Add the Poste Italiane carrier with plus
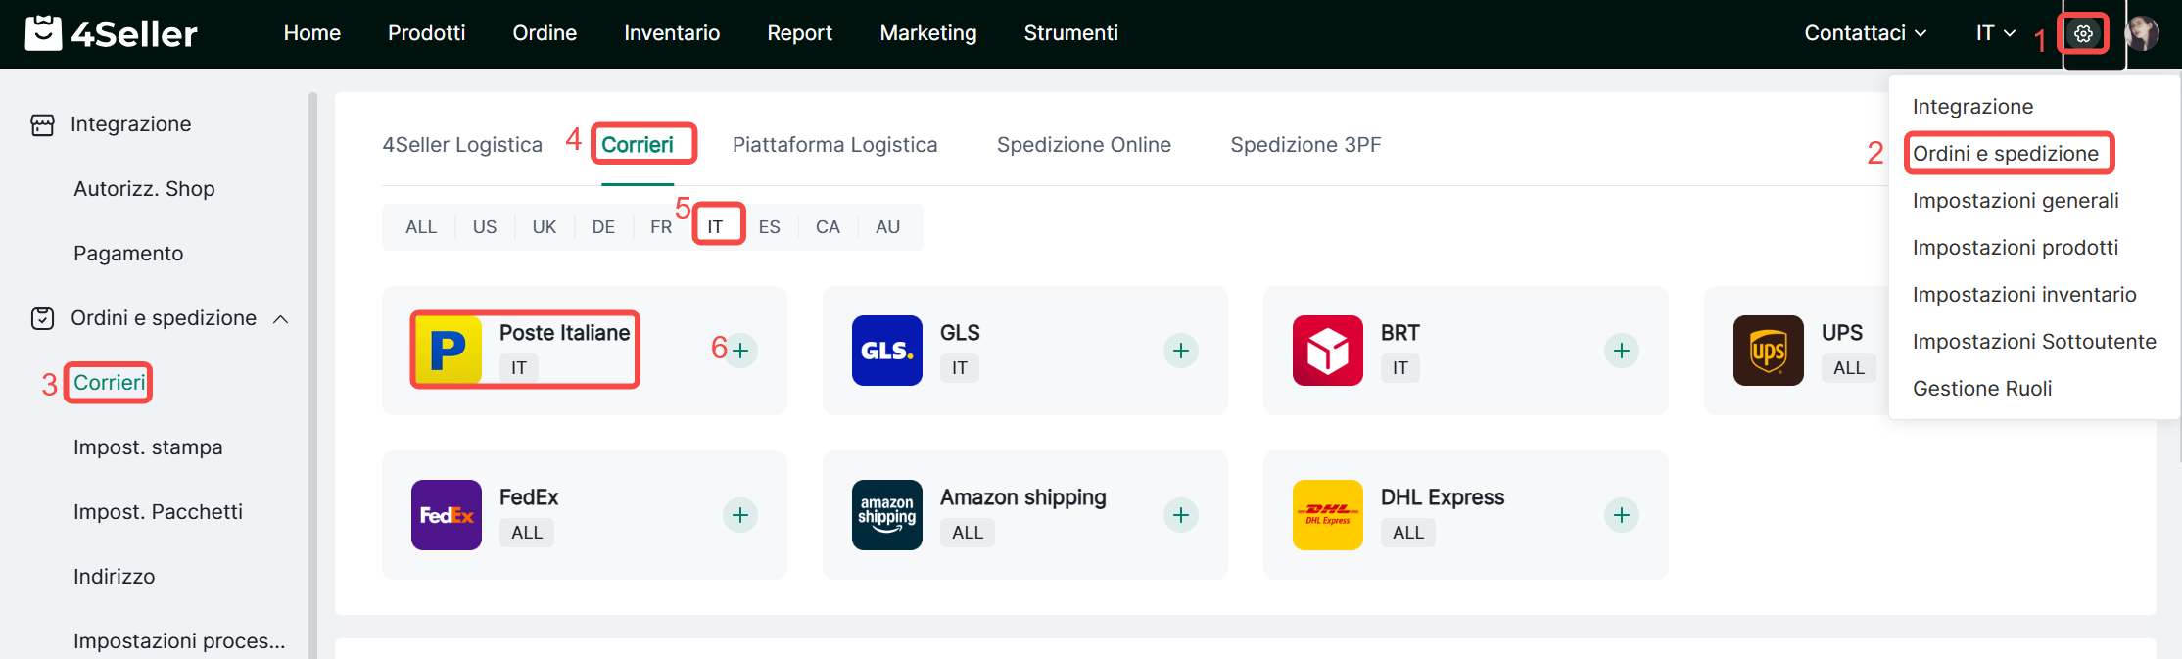2182x659 pixels. 740,351
